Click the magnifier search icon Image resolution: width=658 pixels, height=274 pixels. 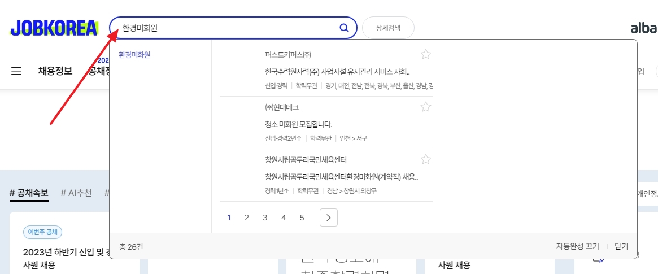344,28
